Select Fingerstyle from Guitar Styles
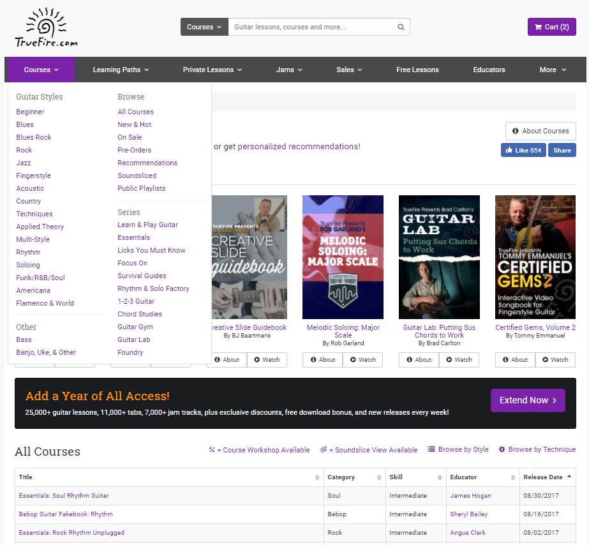Image resolution: width=589 pixels, height=545 pixels. (x=33, y=175)
